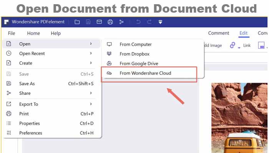
Task: Open the File menu
Action: [x=12, y=33]
